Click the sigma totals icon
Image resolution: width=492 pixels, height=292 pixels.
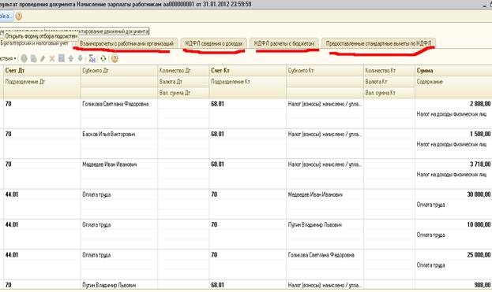pyautogui.click(x=92, y=58)
